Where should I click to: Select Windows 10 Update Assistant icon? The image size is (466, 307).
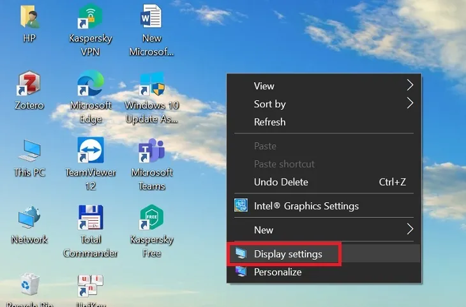[151, 84]
